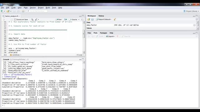Switch to the Help tab in lower pane
This screenshot has height=112, width=200.
pyautogui.click(x=111, y=33)
